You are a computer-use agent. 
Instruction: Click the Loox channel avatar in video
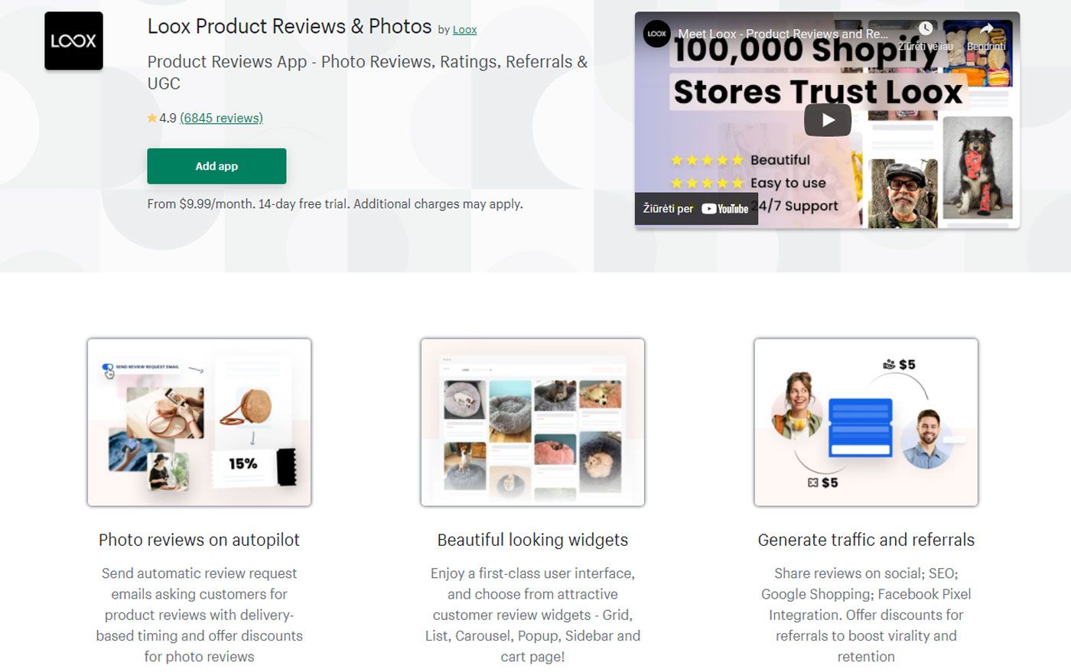656,34
